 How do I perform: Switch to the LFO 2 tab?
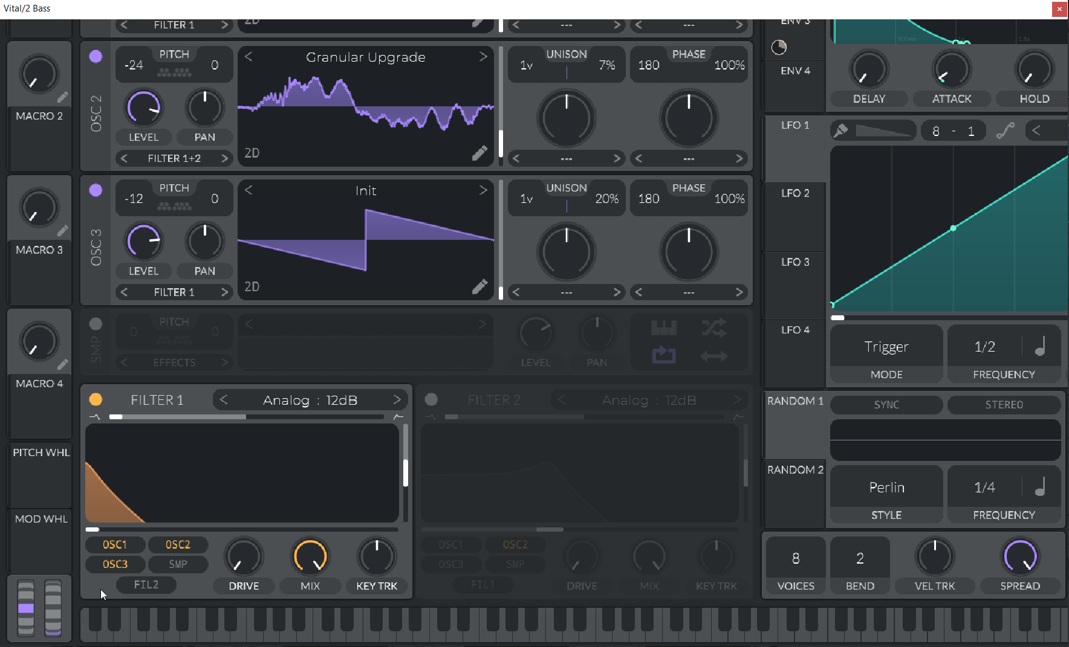coord(794,193)
